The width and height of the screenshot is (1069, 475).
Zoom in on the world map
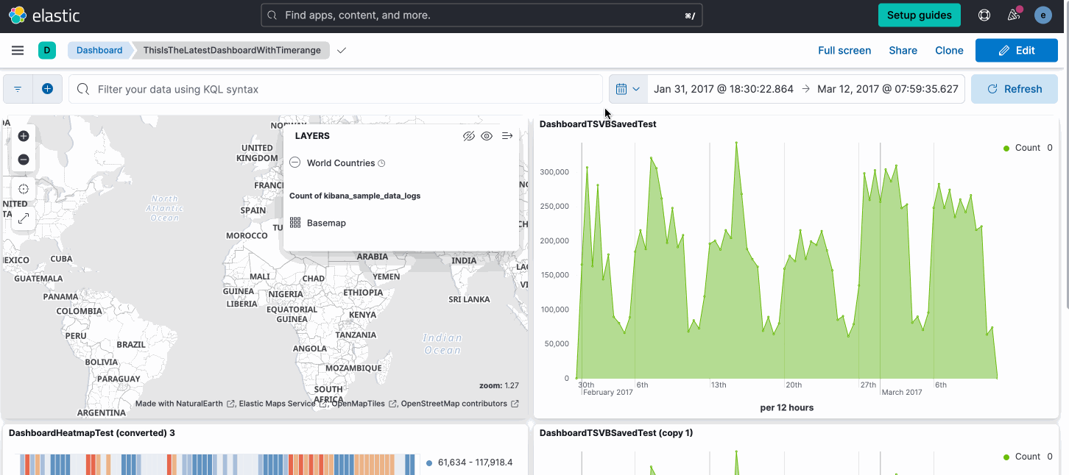point(23,136)
